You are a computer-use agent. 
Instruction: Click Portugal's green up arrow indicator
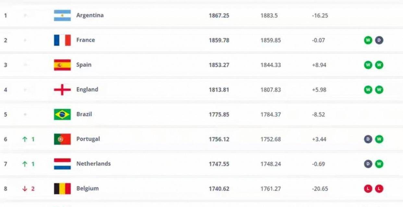[25, 139]
